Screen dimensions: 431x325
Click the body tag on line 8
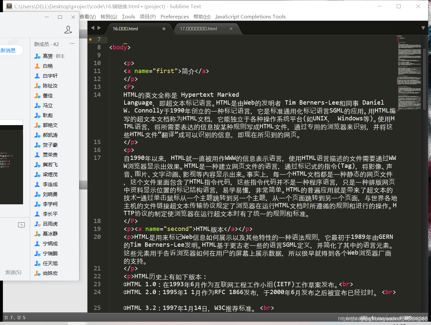(120, 47)
